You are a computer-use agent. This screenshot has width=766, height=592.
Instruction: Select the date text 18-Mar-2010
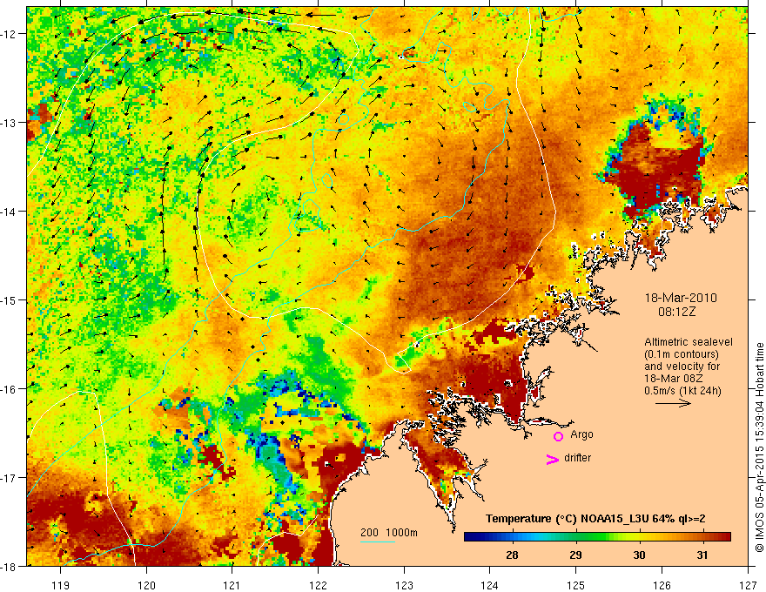tap(681, 298)
